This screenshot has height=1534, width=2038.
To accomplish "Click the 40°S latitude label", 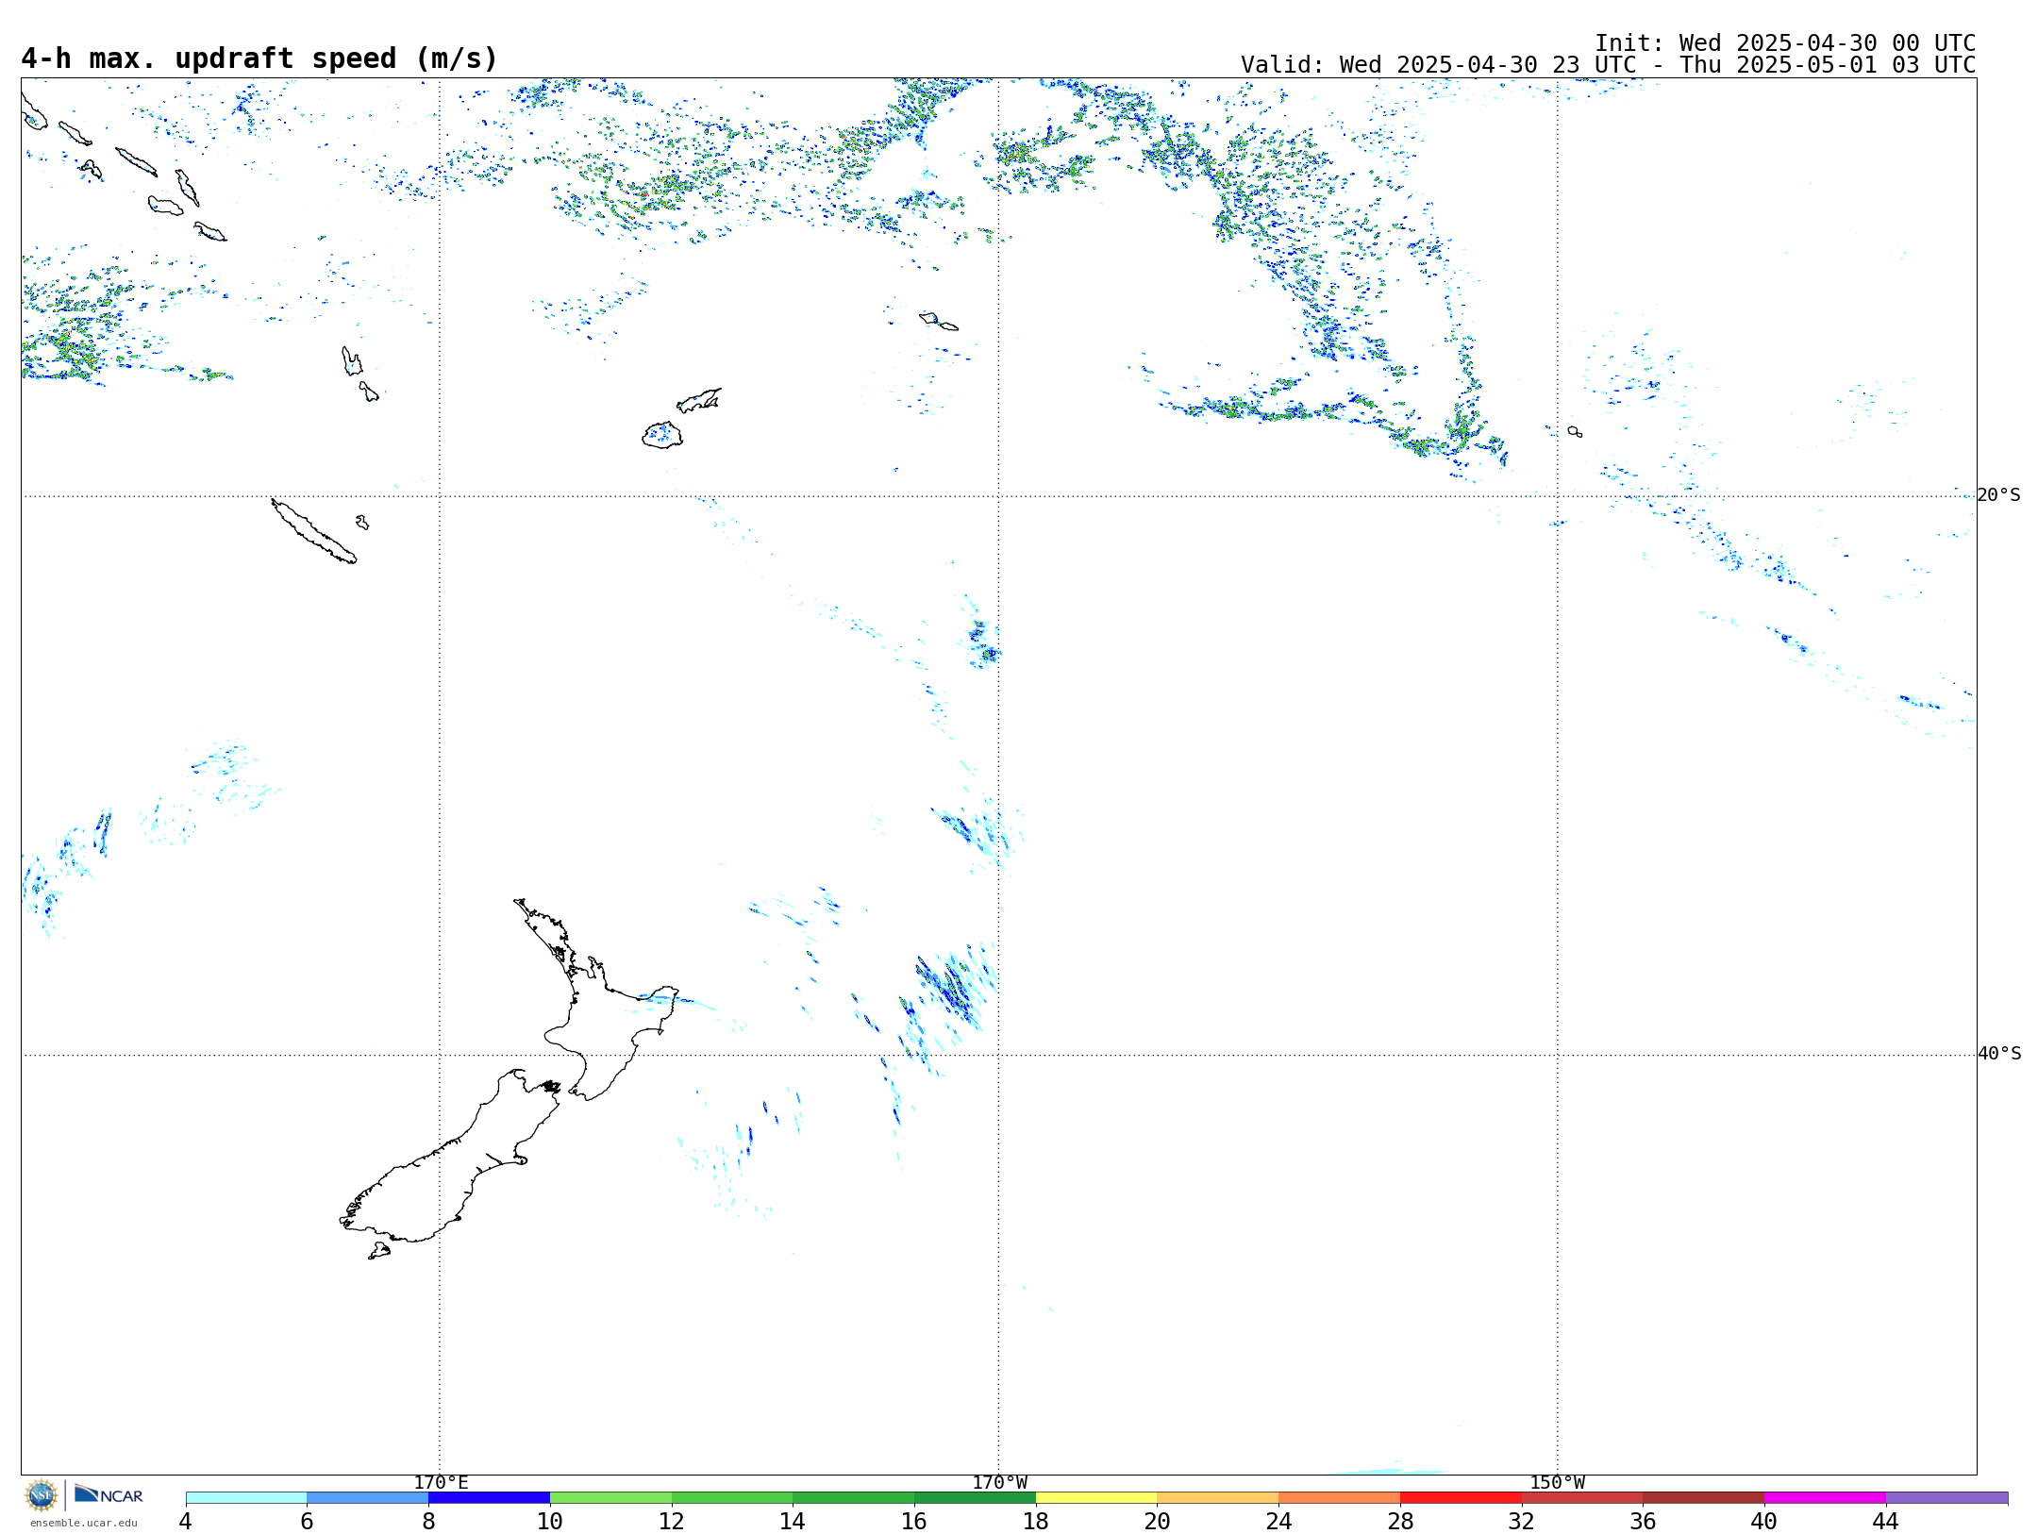I will 1999,1054.
